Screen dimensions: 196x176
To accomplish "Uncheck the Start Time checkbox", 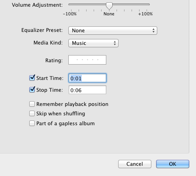I will point(32,78).
